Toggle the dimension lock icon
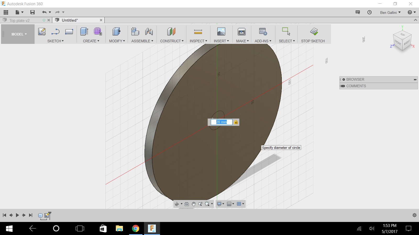Viewport: 419px width, 235px height. (x=236, y=122)
